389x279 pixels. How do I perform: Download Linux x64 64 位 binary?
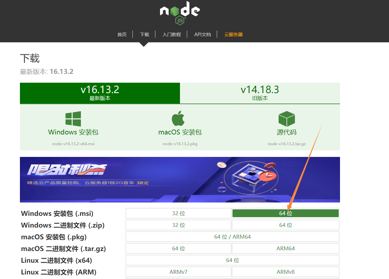(233, 260)
